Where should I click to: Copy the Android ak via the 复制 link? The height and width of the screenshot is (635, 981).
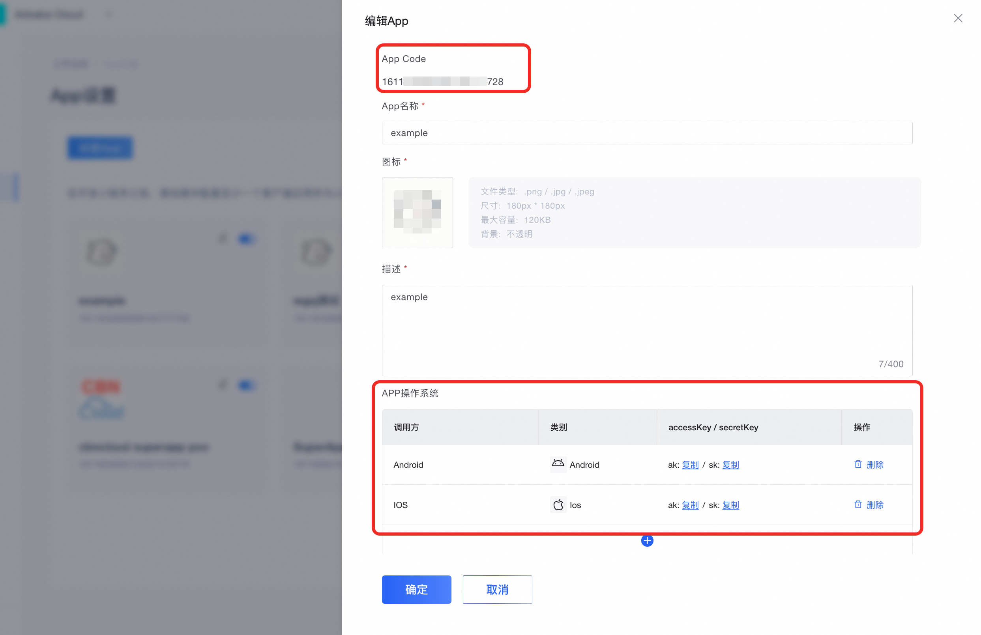[x=690, y=465]
